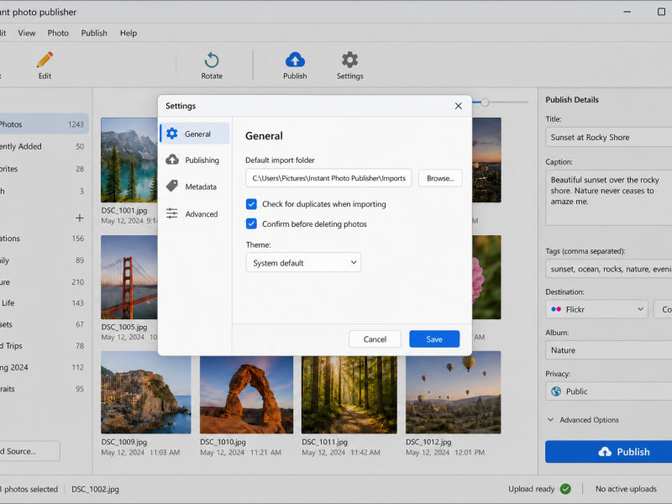Click the green Upload ready check icon
This screenshot has width=672, height=504.
[565, 489]
